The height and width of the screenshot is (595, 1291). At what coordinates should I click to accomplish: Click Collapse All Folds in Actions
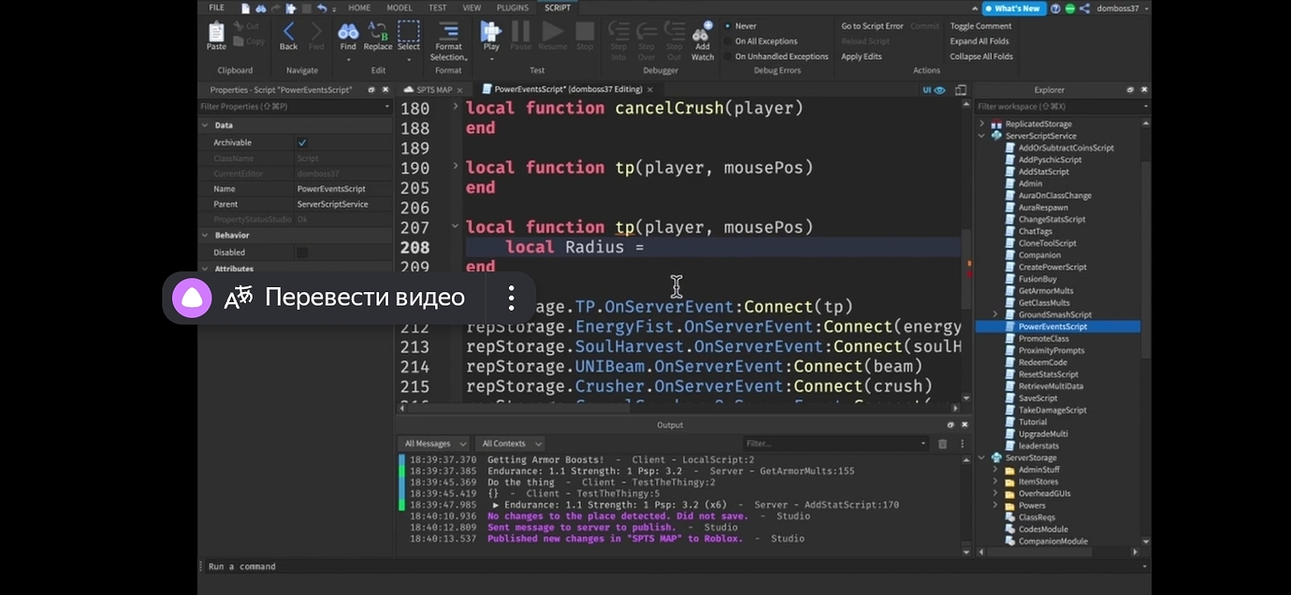(x=980, y=56)
